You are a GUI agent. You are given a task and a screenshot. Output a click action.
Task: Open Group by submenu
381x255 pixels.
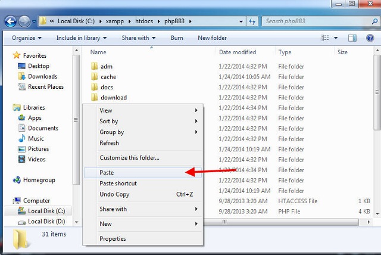[x=143, y=132]
